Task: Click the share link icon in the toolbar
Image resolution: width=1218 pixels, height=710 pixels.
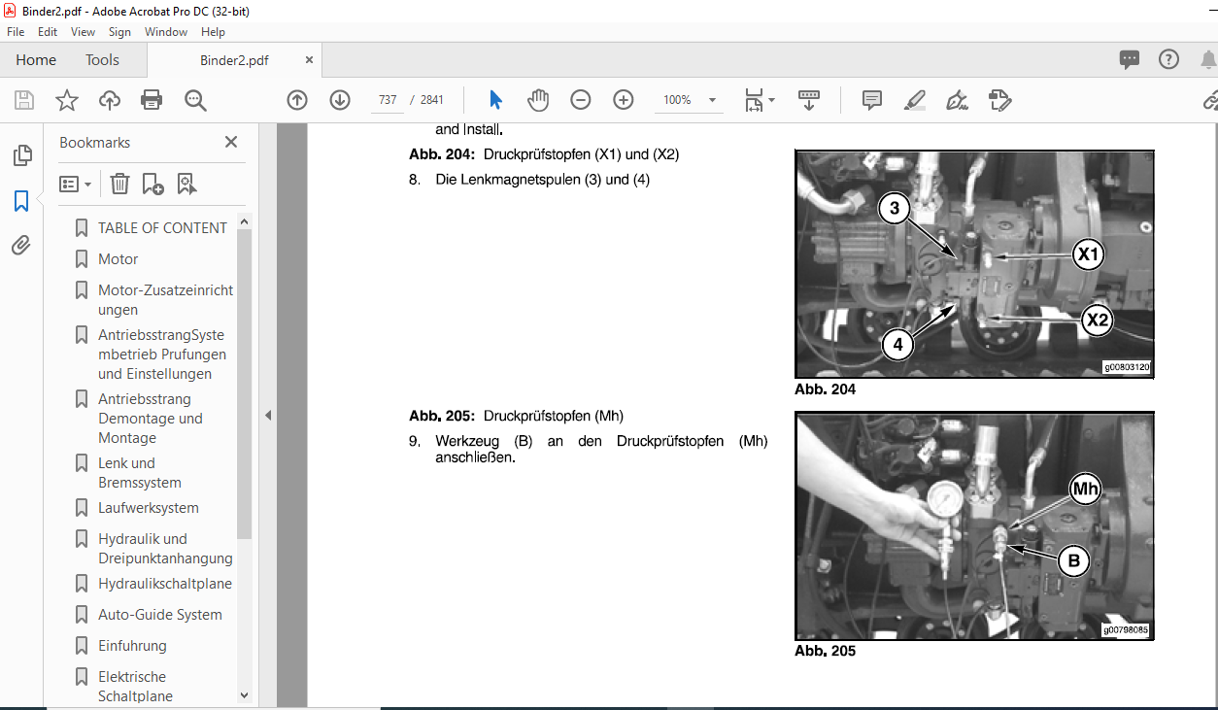Action: point(1210,100)
